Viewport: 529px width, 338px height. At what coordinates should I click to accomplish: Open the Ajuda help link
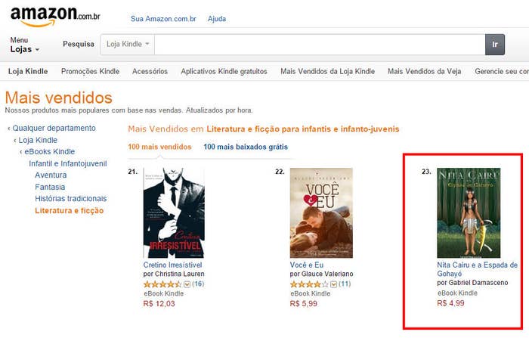pos(217,19)
